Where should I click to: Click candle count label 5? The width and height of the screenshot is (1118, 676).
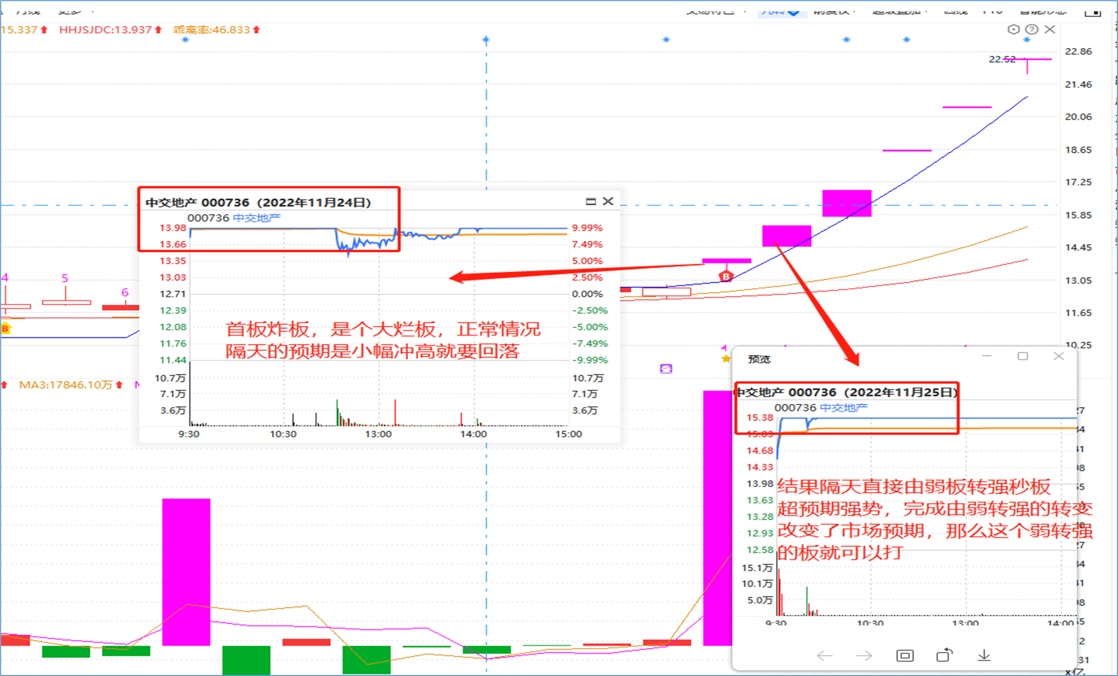click(x=65, y=278)
